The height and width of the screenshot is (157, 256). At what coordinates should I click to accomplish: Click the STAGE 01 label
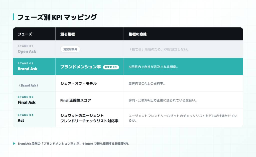point(25,46)
